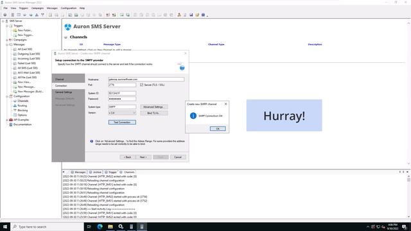Collapse the Messages tree node
This screenshot has width=411, height=231.
click(7, 44)
